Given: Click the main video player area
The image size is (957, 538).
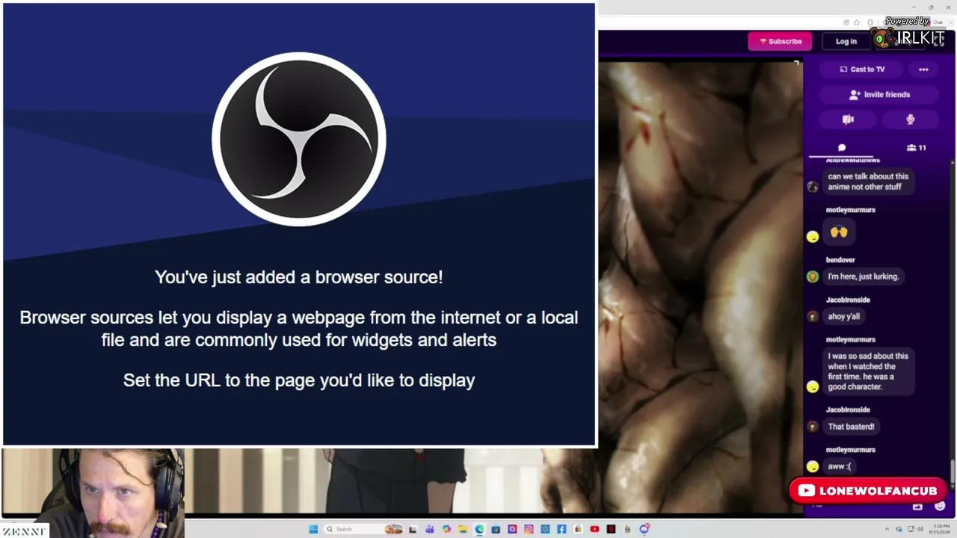Looking at the screenshot, I should [701, 288].
